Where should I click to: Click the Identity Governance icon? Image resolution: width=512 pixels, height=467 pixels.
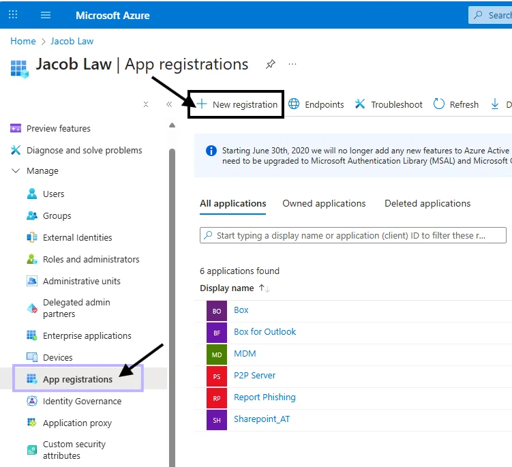31,401
